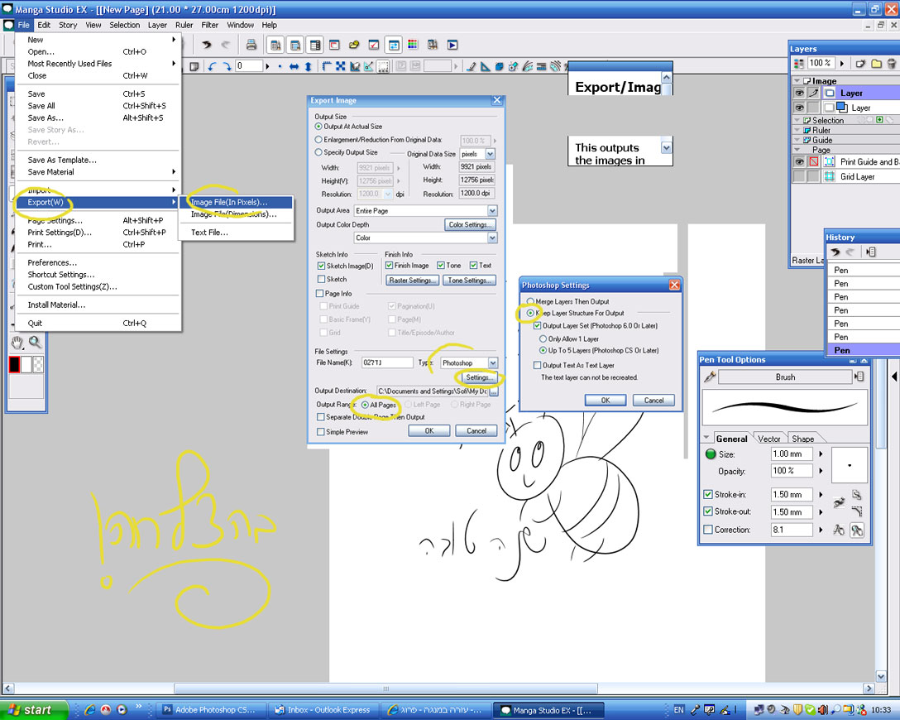Viewport: 900px width, 720px height.
Task: Select the Zoom magnifier tool
Action: (x=36, y=343)
